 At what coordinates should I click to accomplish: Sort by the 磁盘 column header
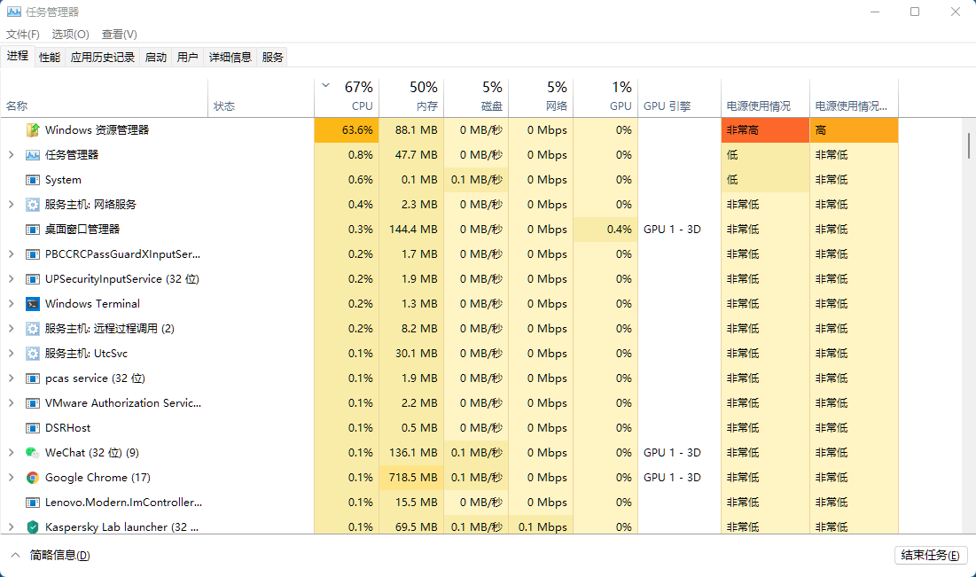click(476, 97)
